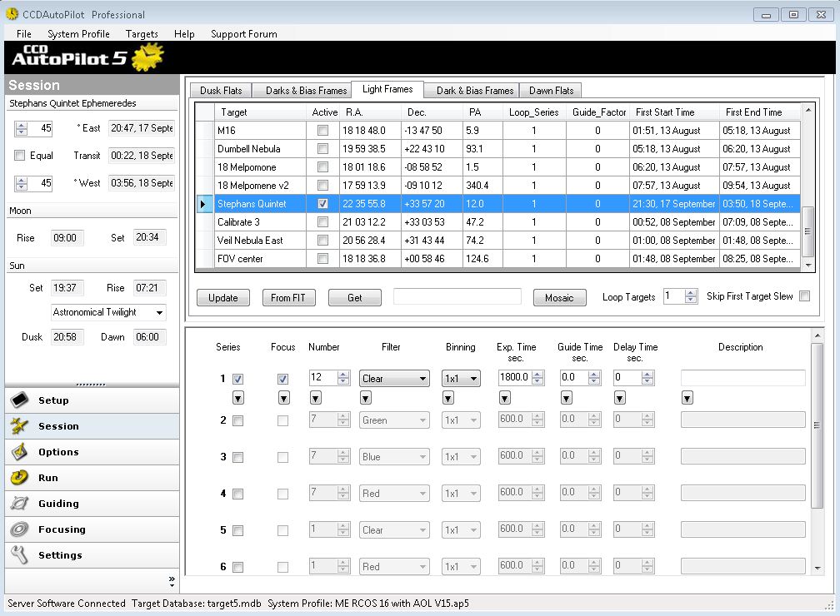Toggle Active checkbox for M16

point(322,130)
